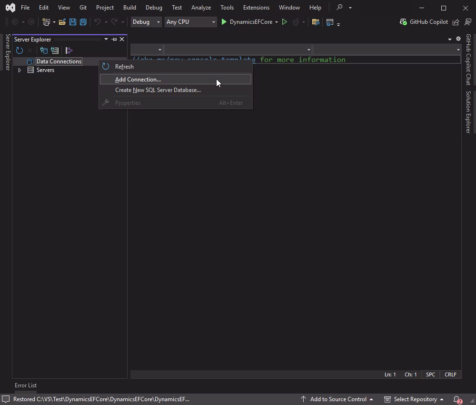Open the Extensions menu

pos(256,8)
